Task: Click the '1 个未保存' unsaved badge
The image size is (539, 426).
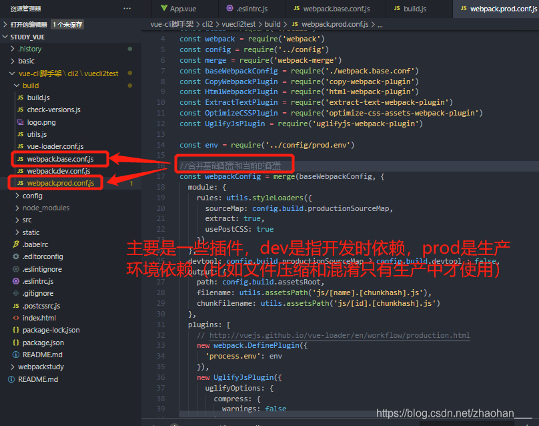Action: [67, 25]
